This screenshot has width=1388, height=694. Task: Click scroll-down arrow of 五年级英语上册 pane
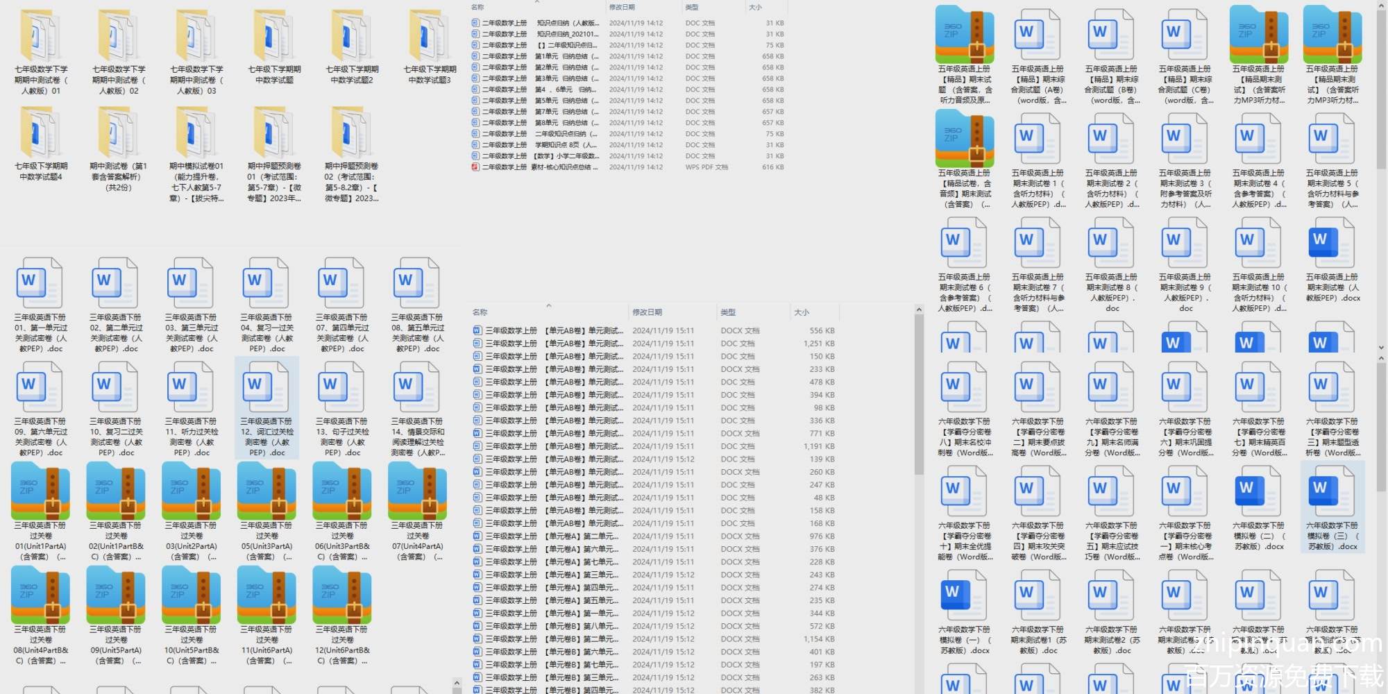pyautogui.click(x=1381, y=348)
